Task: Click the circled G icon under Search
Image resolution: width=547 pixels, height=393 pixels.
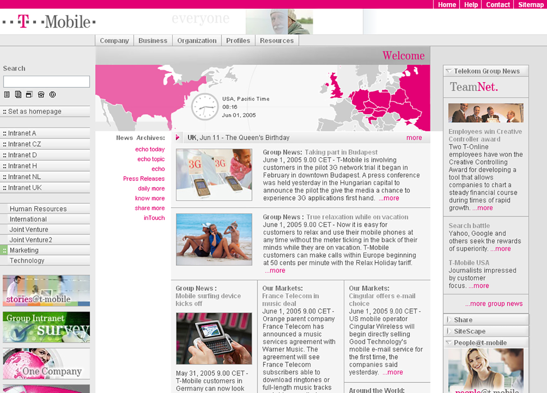Action: [52, 95]
